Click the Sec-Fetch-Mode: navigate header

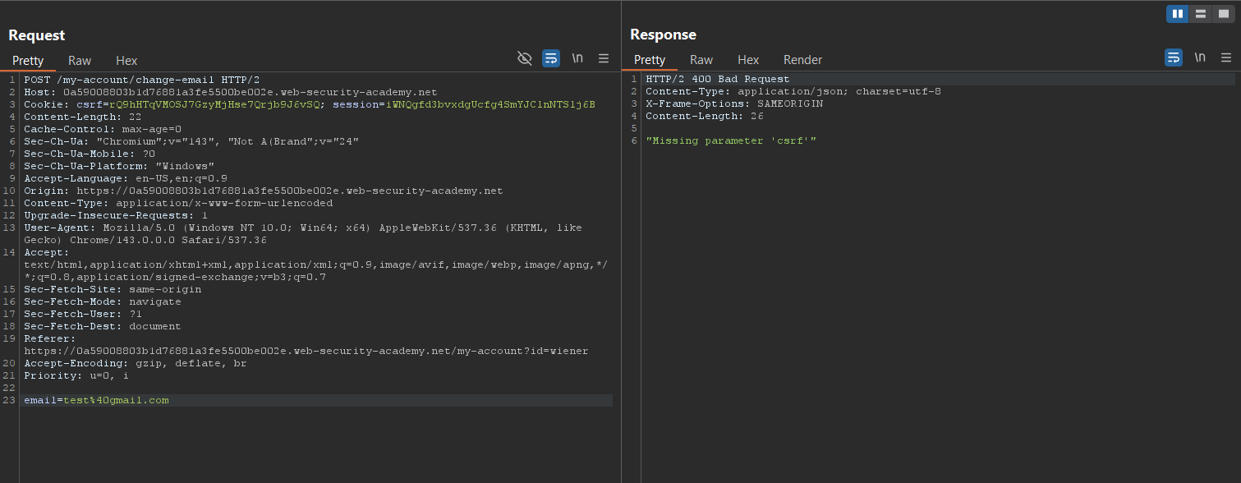click(103, 301)
